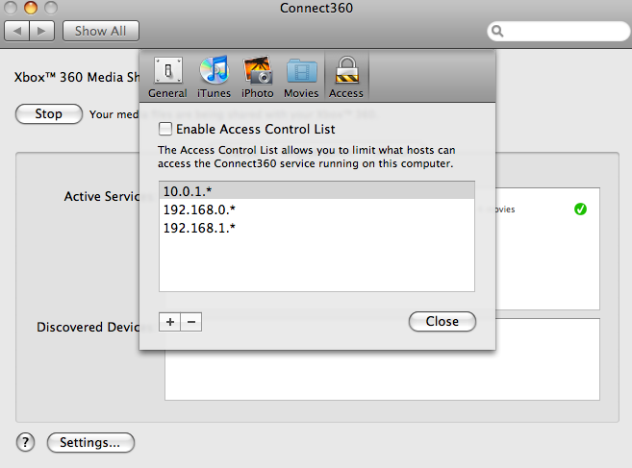
Task: Add a host with the plus button
Action: coord(169,322)
